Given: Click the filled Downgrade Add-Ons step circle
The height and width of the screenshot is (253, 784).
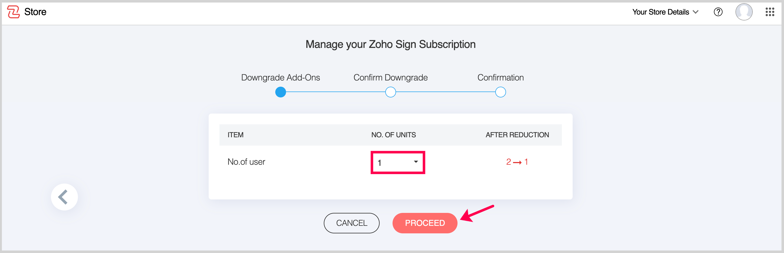Looking at the screenshot, I should [280, 92].
